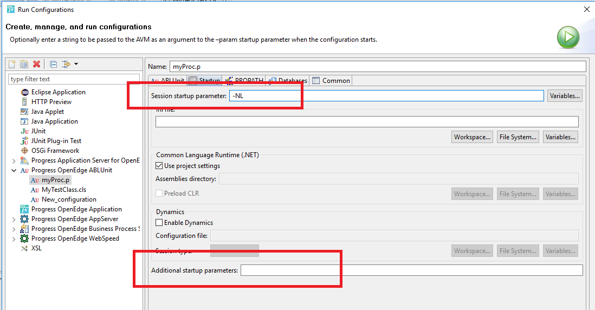Uncheck the Use project settings checkbox
The image size is (595, 310).
(x=159, y=166)
